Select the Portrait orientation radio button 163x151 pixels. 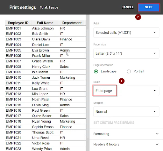[129, 71]
